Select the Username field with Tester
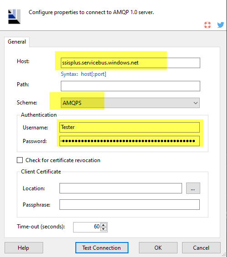This screenshot has height=257, width=227. click(x=129, y=127)
